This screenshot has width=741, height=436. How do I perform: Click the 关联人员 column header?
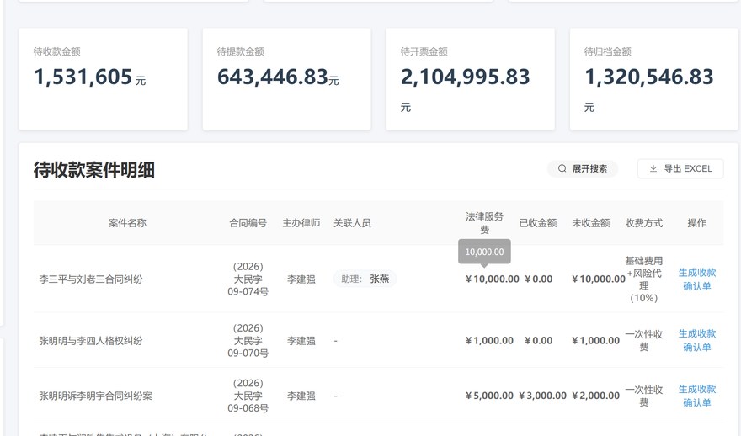click(352, 223)
